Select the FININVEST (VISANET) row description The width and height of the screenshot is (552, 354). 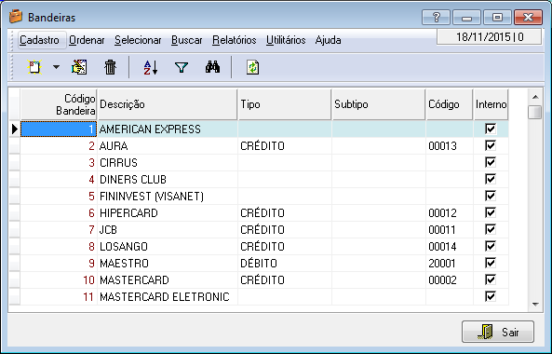168,197
